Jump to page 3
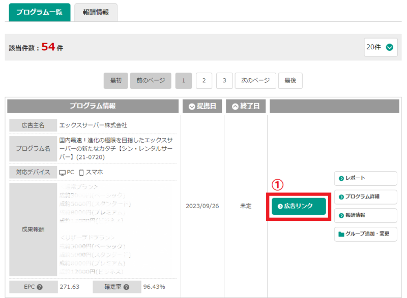The width and height of the screenshot is (407, 298). pyautogui.click(x=224, y=80)
